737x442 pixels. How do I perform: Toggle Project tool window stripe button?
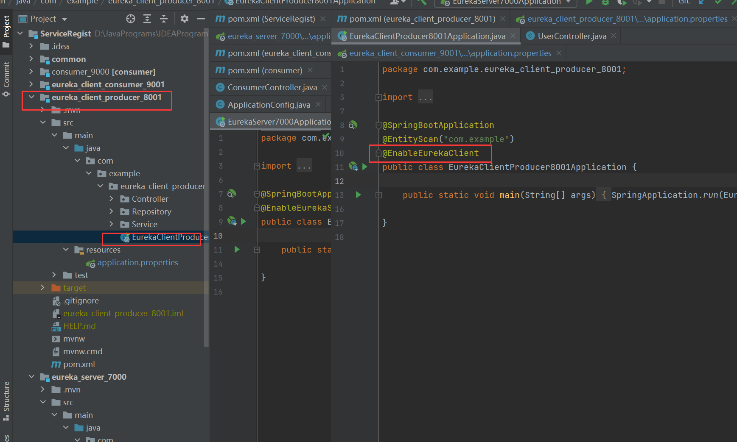[6, 32]
